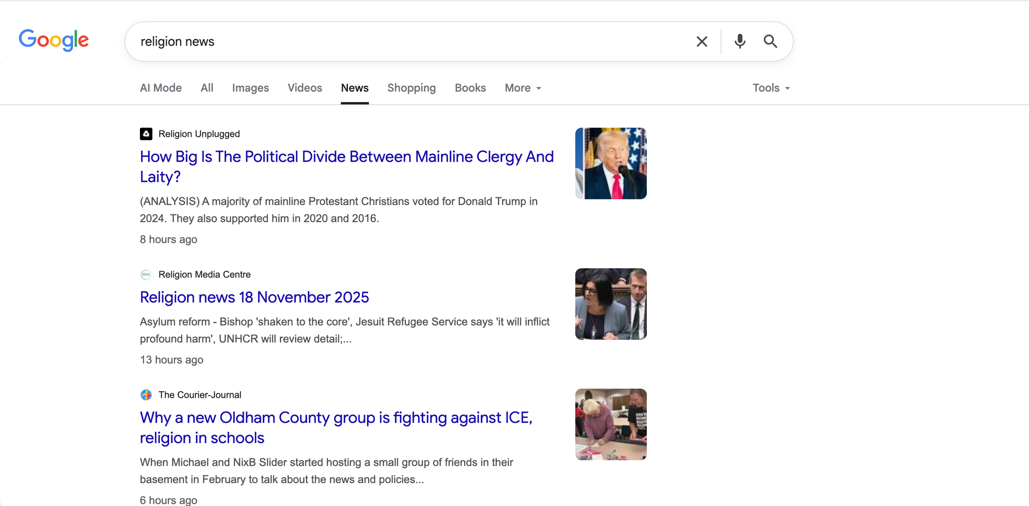1029x506 pixels.
Task: Click the 13 hours ago timestamp
Action: click(x=172, y=360)
